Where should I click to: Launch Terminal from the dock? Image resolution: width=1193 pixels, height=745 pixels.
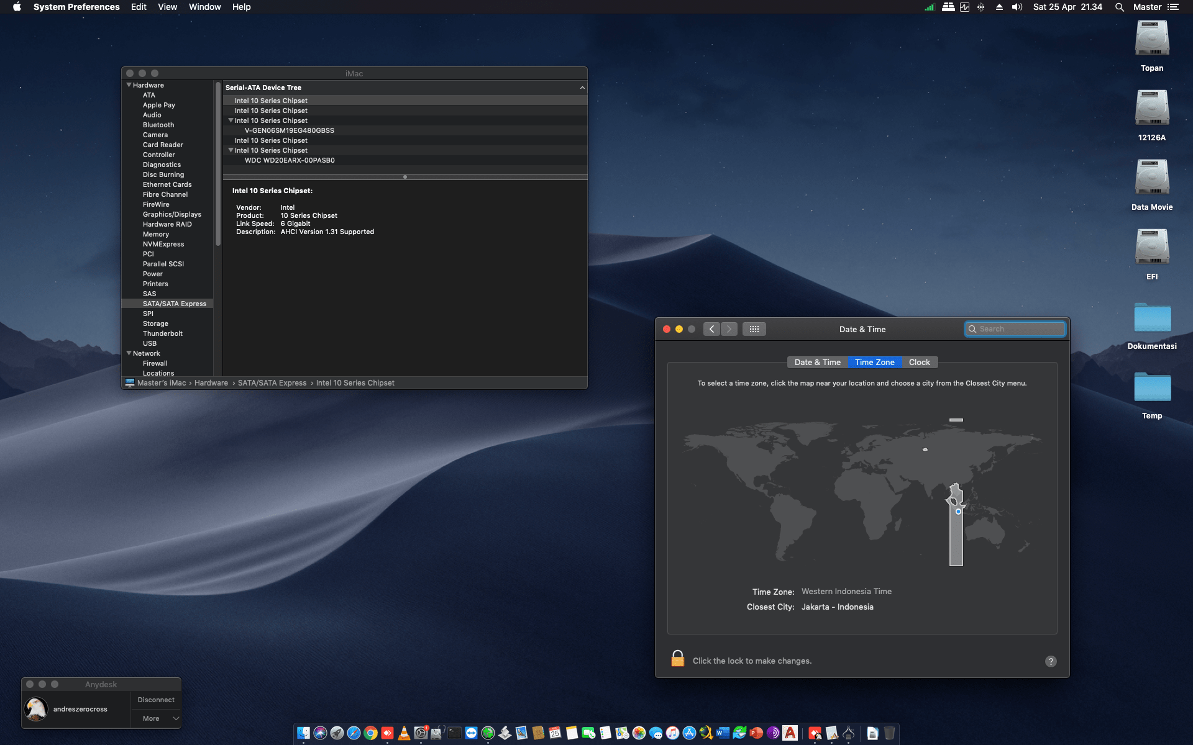[x=454, y=733]
